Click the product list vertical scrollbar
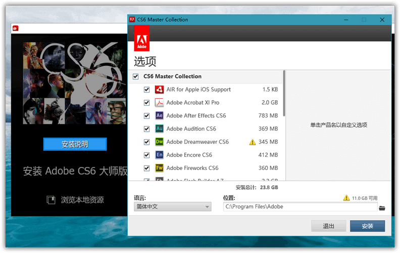The image size is (400, 253). (x=284, y=93)
